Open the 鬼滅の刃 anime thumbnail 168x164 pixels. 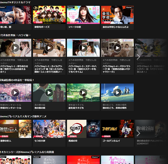click(83, 129)
